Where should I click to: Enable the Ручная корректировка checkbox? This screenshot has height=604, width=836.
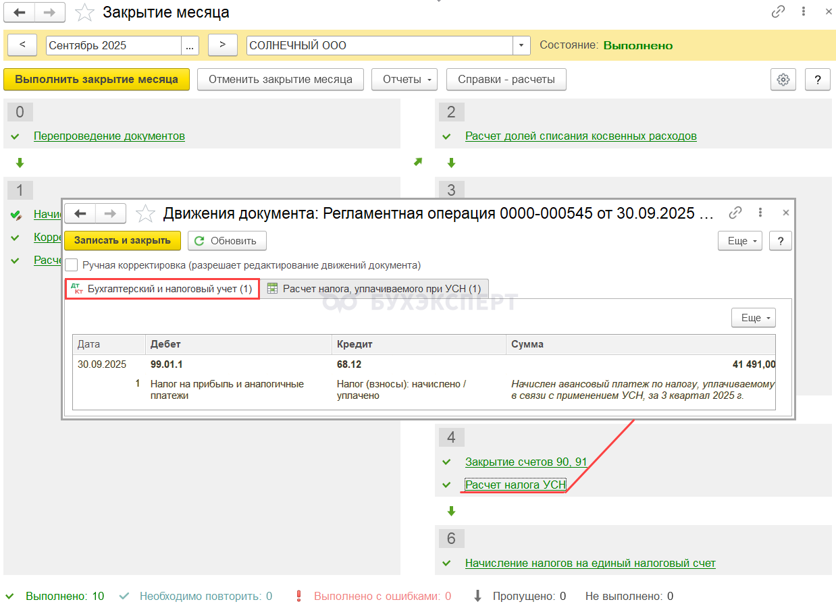click(72, 265)
